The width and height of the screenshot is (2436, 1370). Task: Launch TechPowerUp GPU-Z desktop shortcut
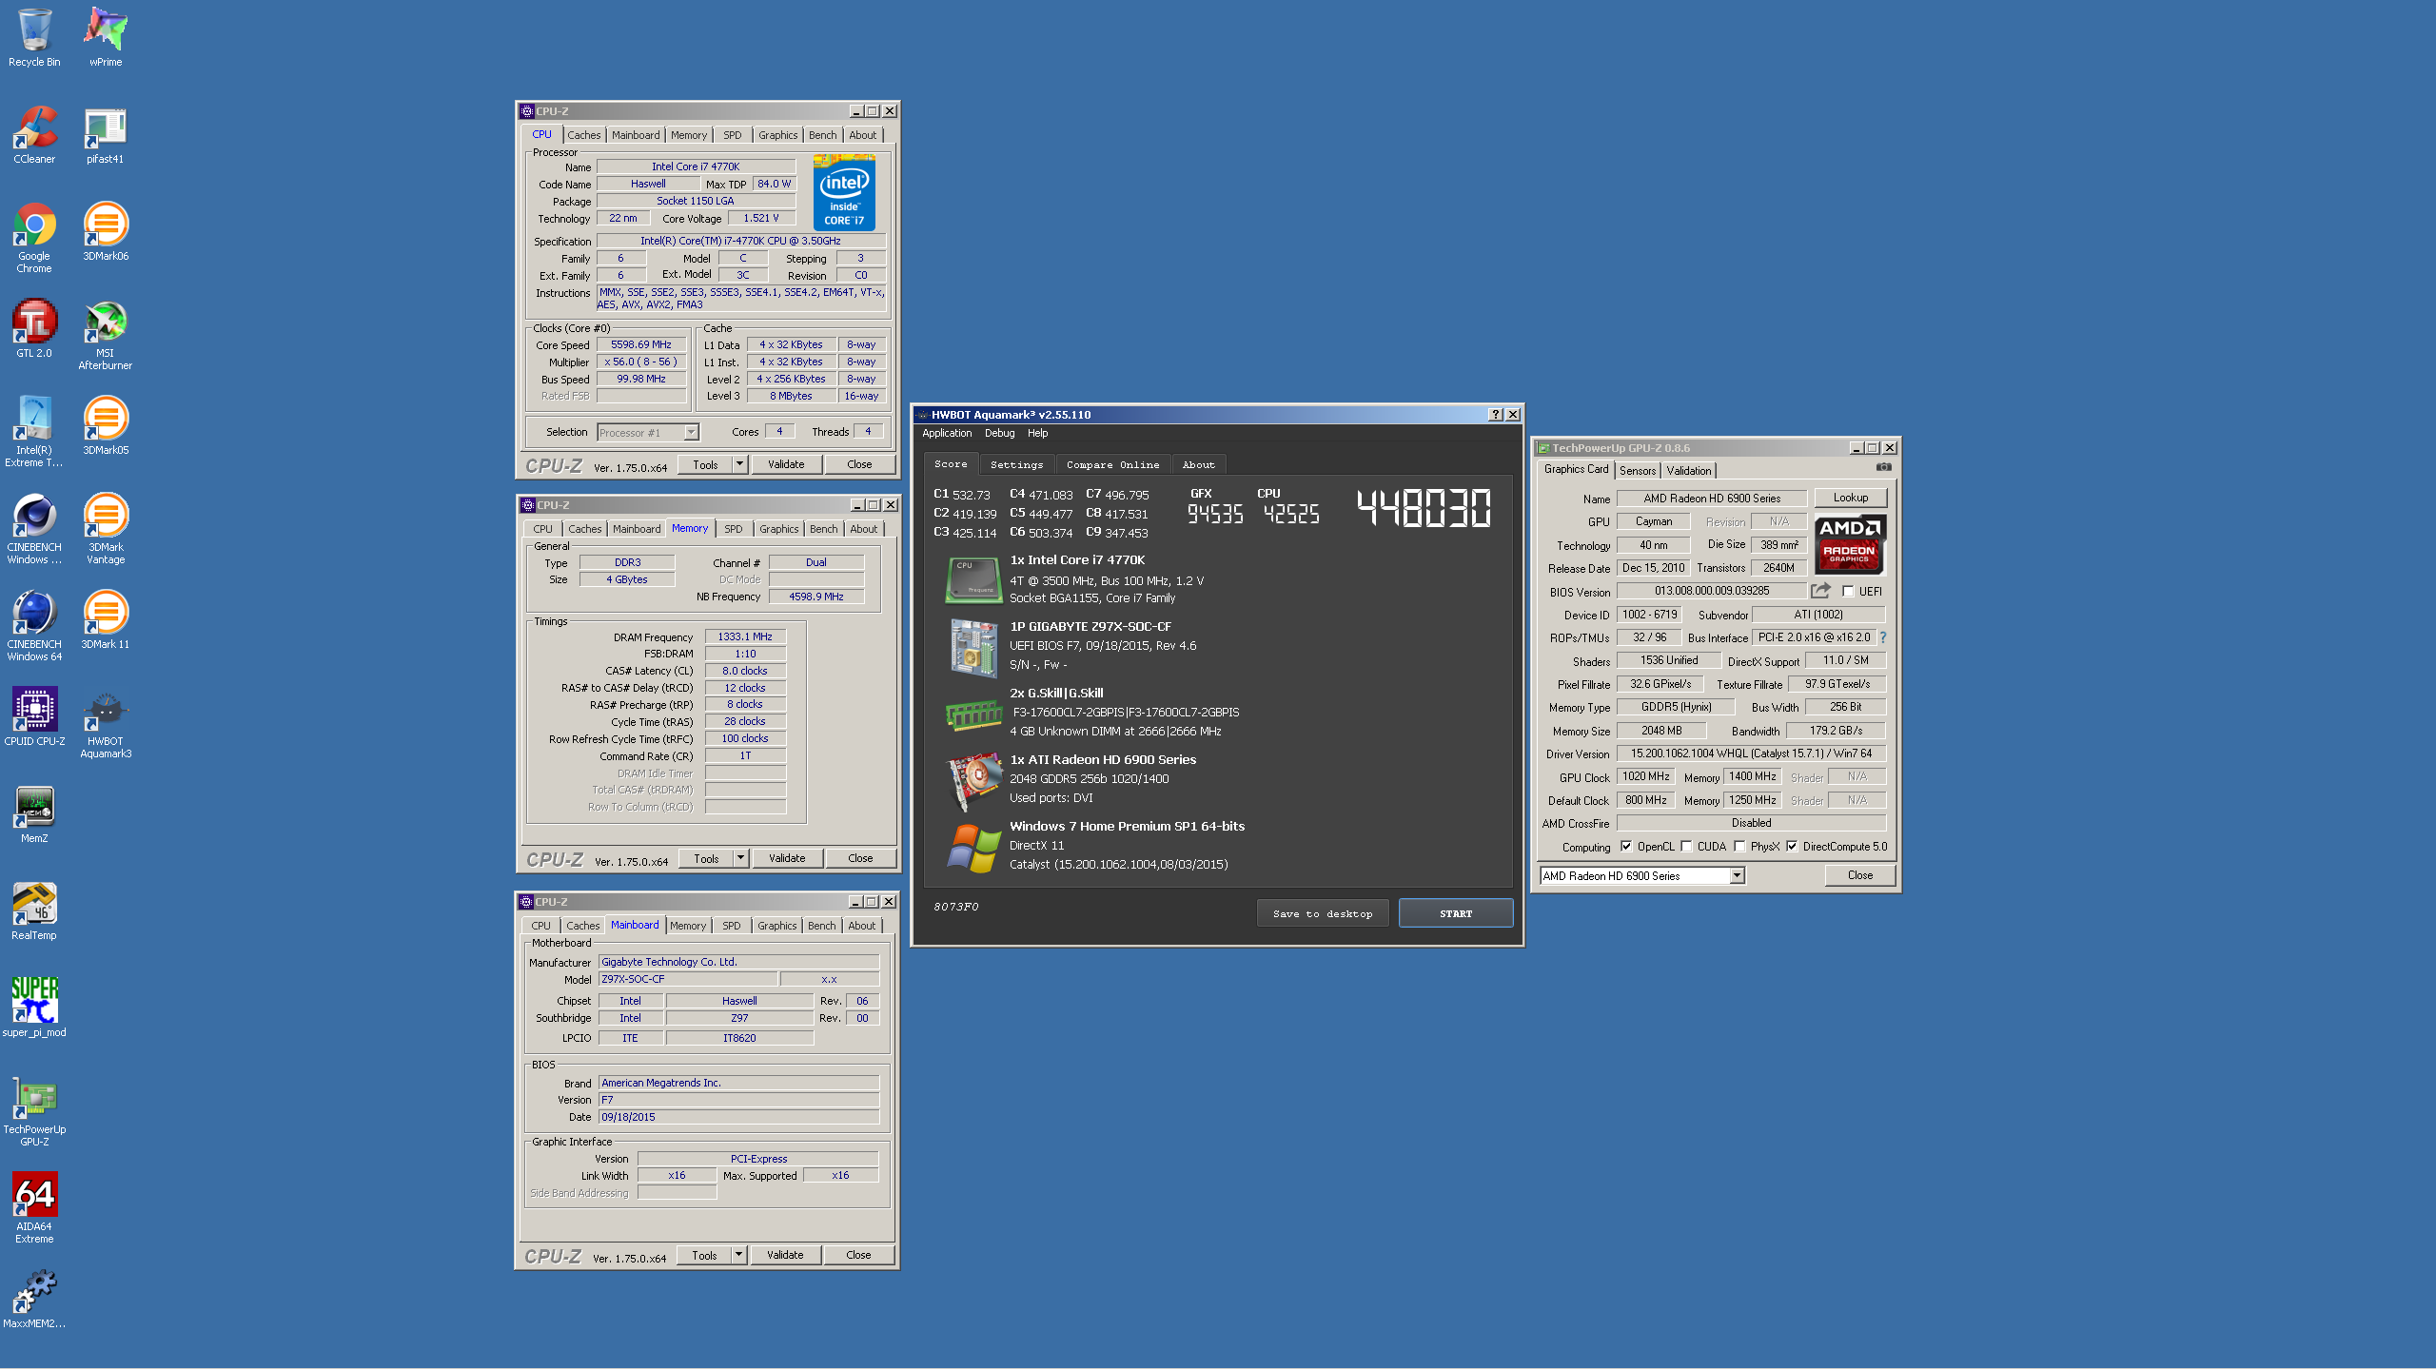pos(34,1111)
